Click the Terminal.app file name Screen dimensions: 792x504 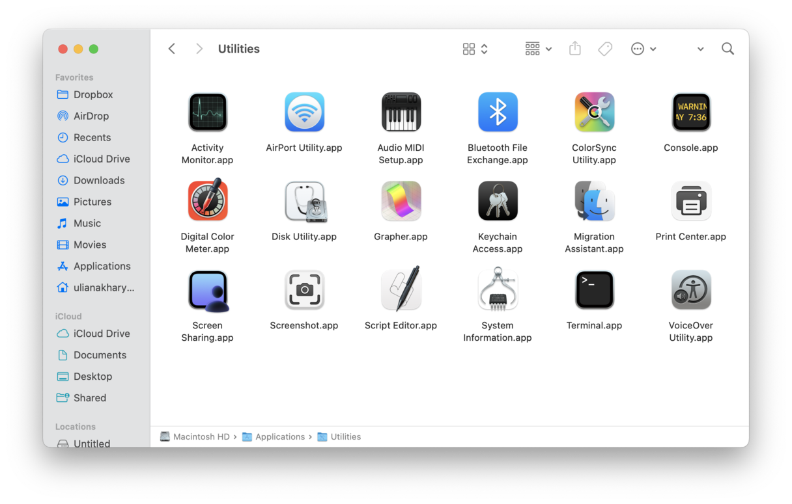[594, 325]
